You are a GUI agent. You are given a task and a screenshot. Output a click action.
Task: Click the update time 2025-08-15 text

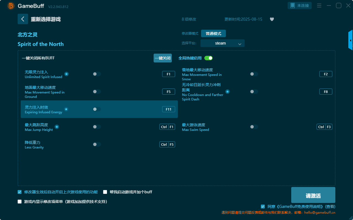[x=243, y=19]
